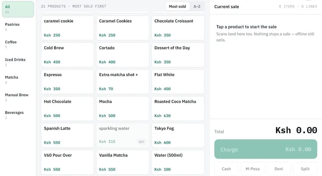
Task: Switch to the Coffee category
Action: pyautogui.click(x=18, y=44)
